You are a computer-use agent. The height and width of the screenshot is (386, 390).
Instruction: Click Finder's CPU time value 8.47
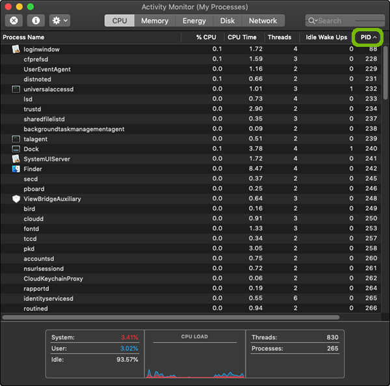[x=255, y=169]
